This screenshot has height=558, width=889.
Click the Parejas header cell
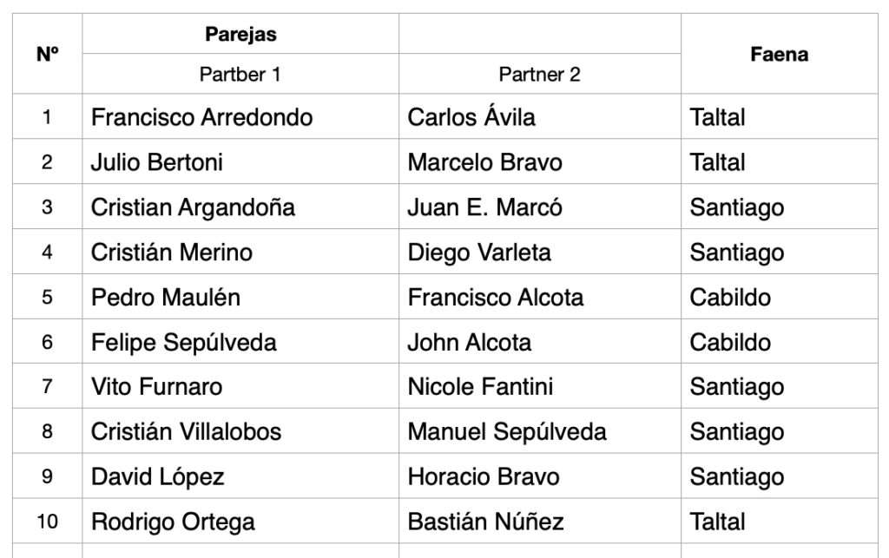point(240,34)
